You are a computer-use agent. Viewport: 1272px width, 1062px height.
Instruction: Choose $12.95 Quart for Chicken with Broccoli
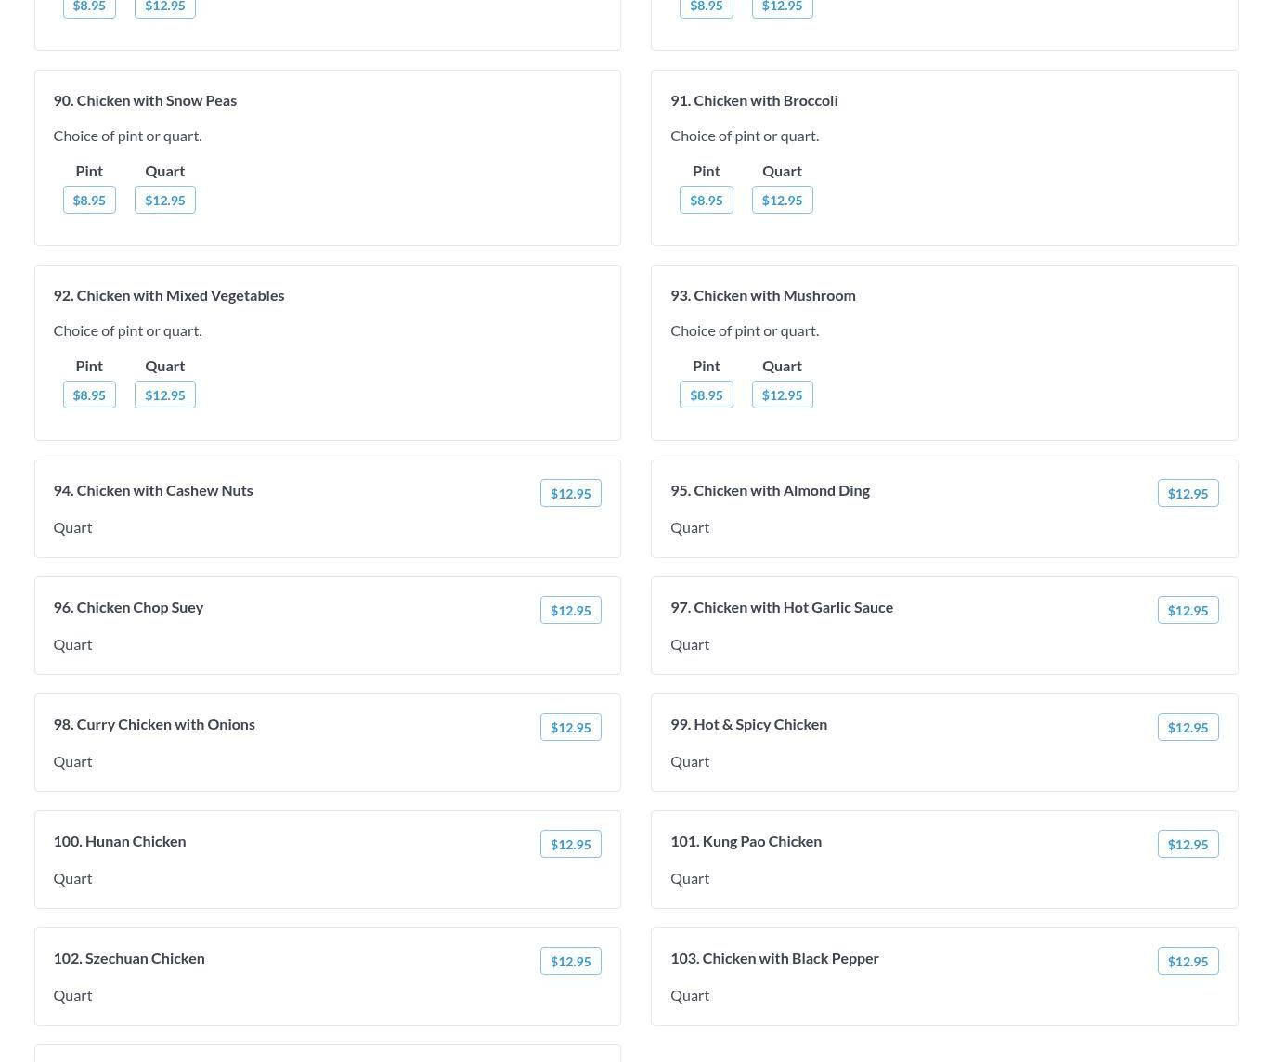782,200
